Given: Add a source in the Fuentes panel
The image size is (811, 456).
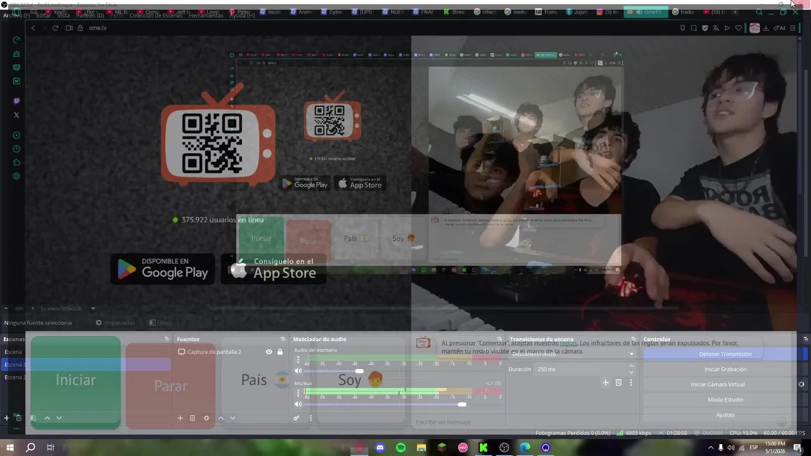Looking at the screenshot, I should pos(180,418).
